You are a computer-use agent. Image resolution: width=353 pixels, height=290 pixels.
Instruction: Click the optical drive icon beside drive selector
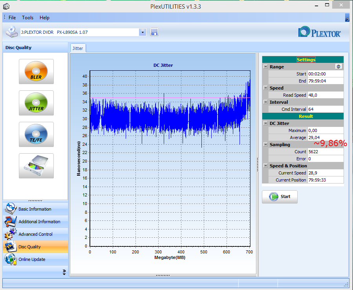[12, 32]
